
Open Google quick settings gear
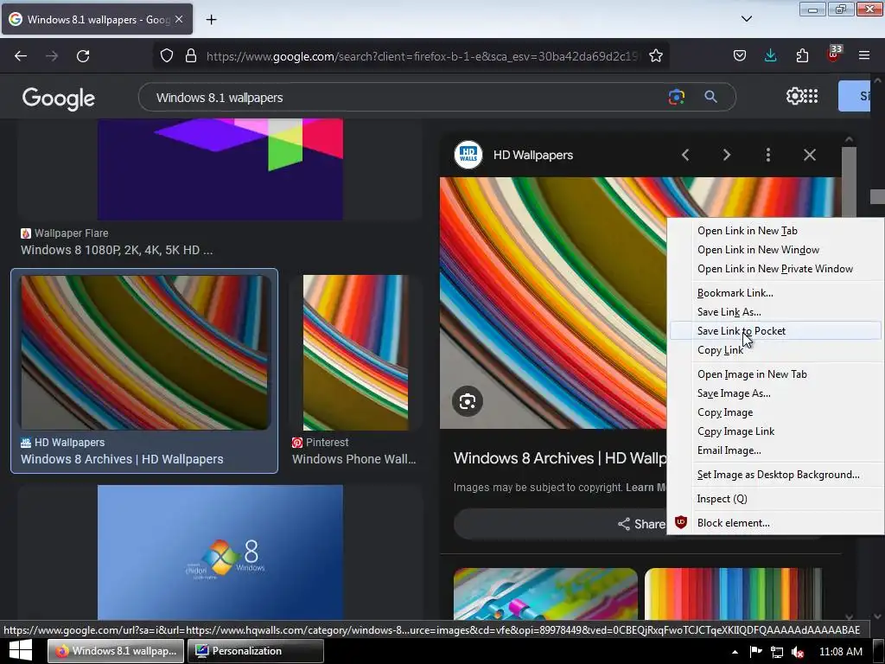794,96
